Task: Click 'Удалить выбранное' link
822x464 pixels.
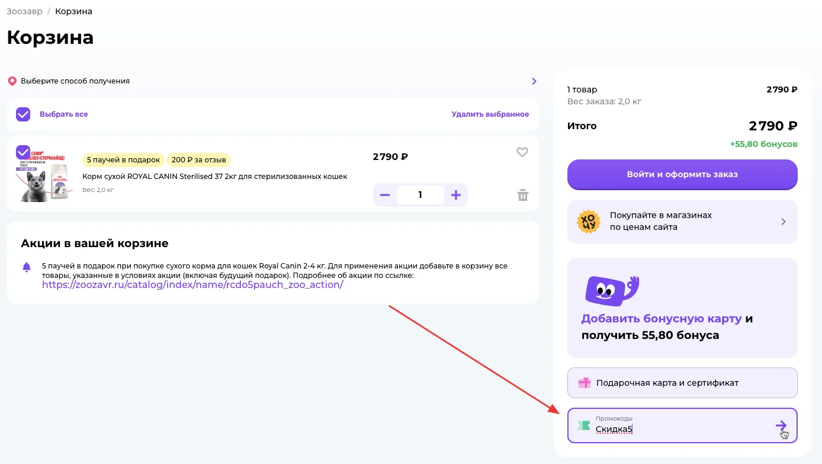Action: click(x=490, y=114)
